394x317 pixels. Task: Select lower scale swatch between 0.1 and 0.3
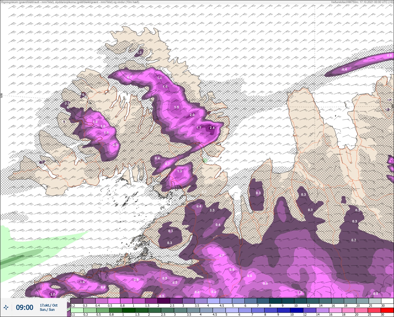[x=77, y=310]
